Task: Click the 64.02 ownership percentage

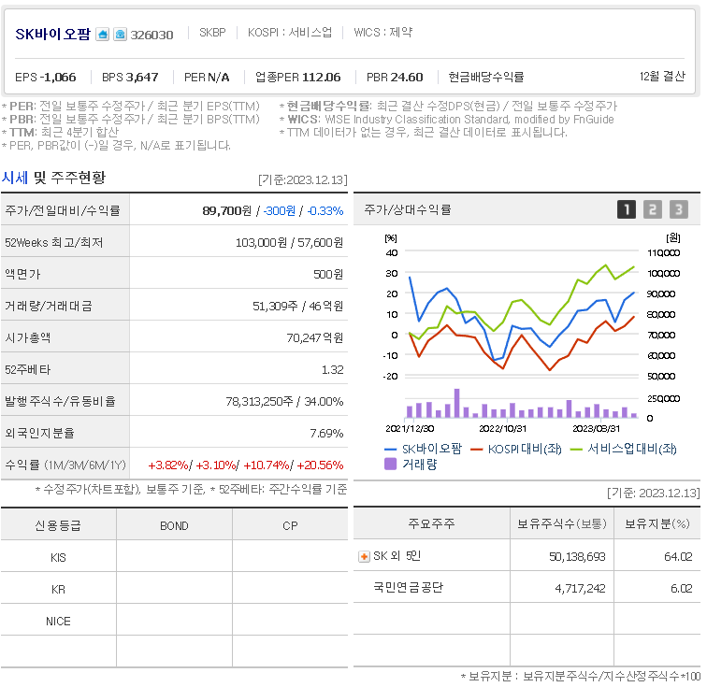Action: [x=678, y=557]
